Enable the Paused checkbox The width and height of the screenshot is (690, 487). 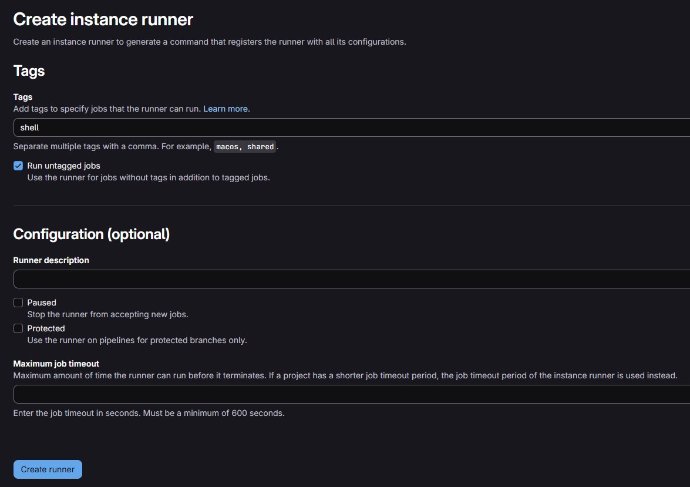tap(18, 302)
